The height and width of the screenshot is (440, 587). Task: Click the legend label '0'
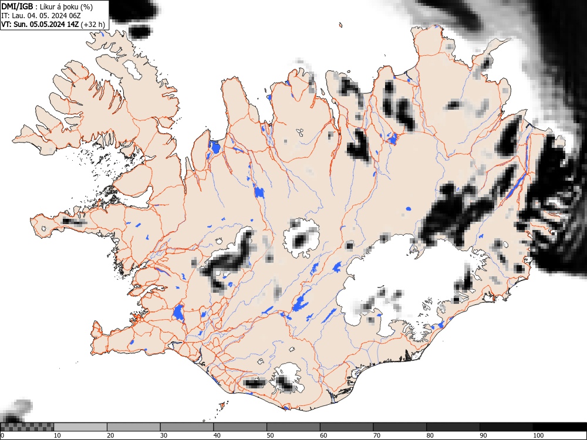[x=2, y=435]
